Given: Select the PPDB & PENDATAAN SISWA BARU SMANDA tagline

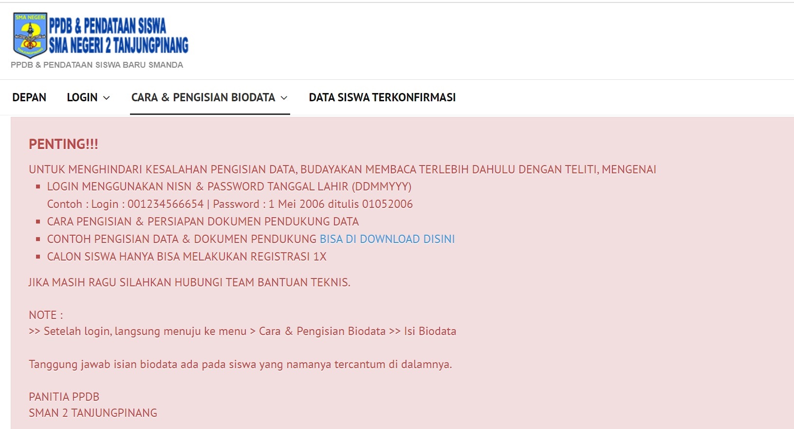Looking at the screenshot, I should click(x=97, y=65).
